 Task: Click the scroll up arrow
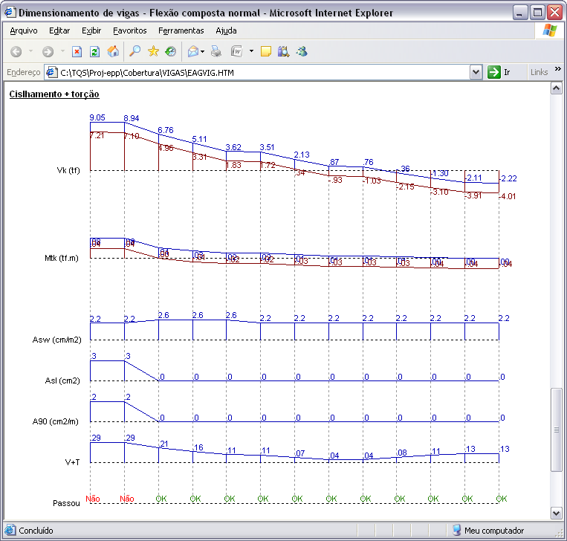pyautogui.click(x=555, y=88)
